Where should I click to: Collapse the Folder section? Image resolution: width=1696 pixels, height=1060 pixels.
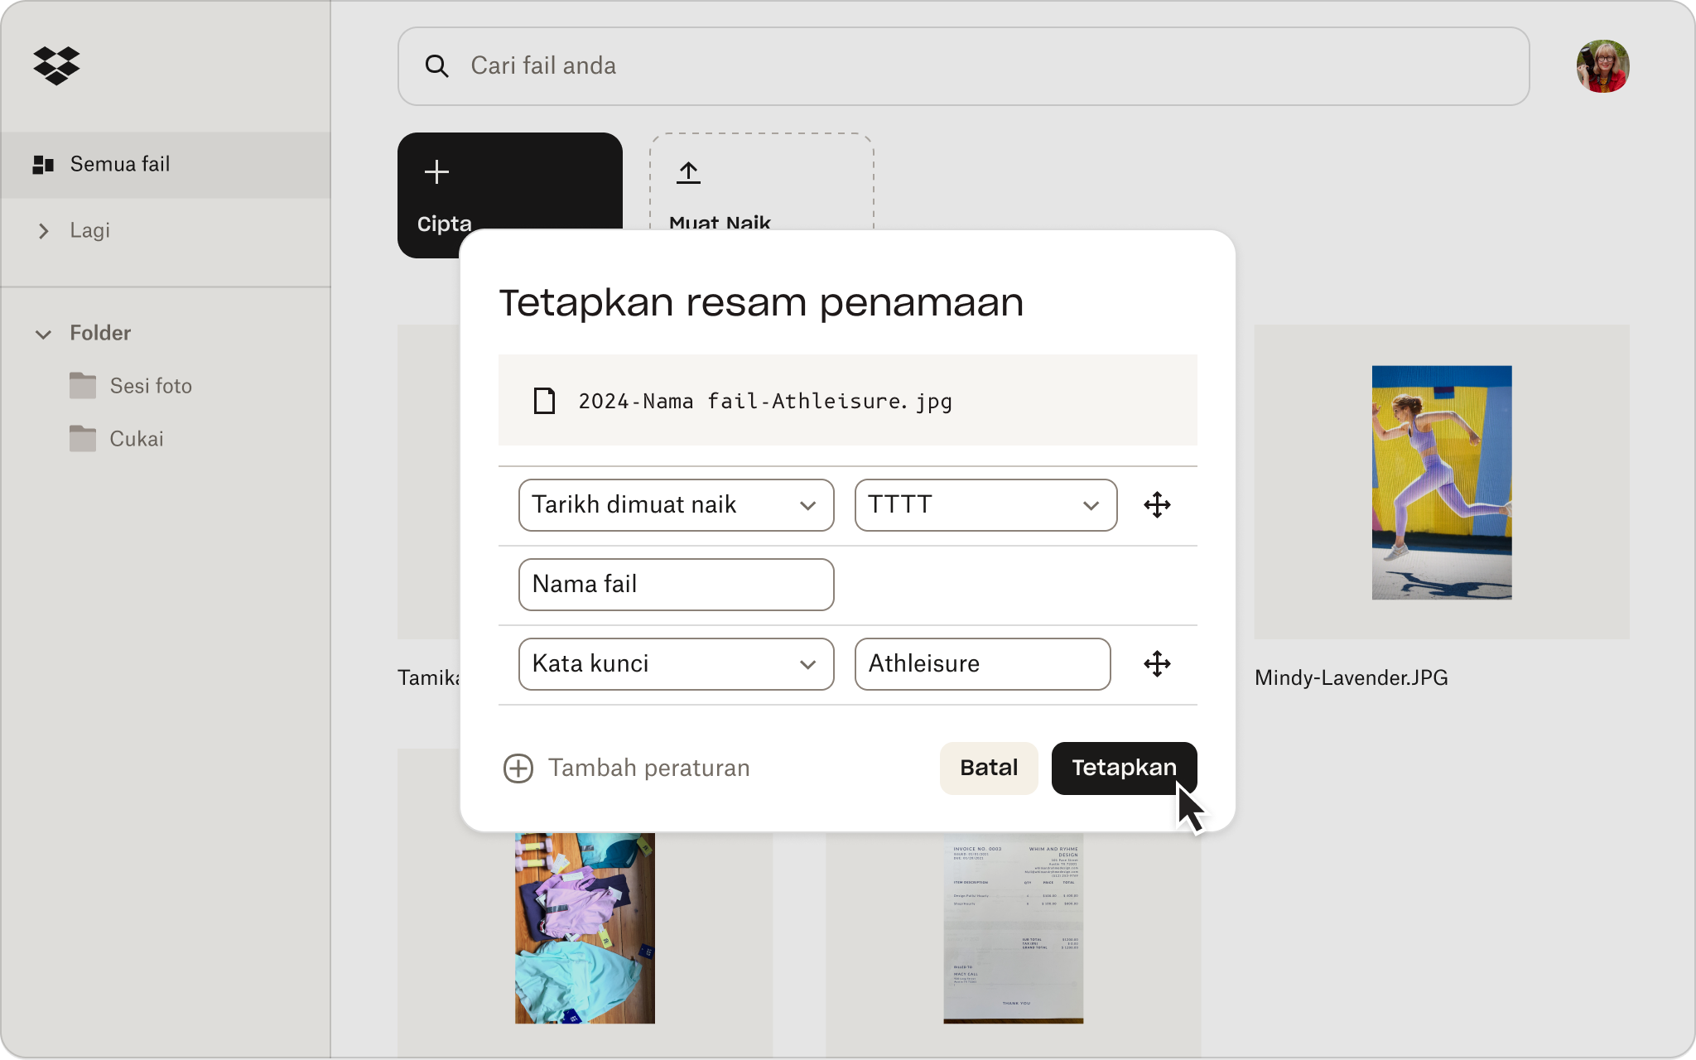point(44,334)
